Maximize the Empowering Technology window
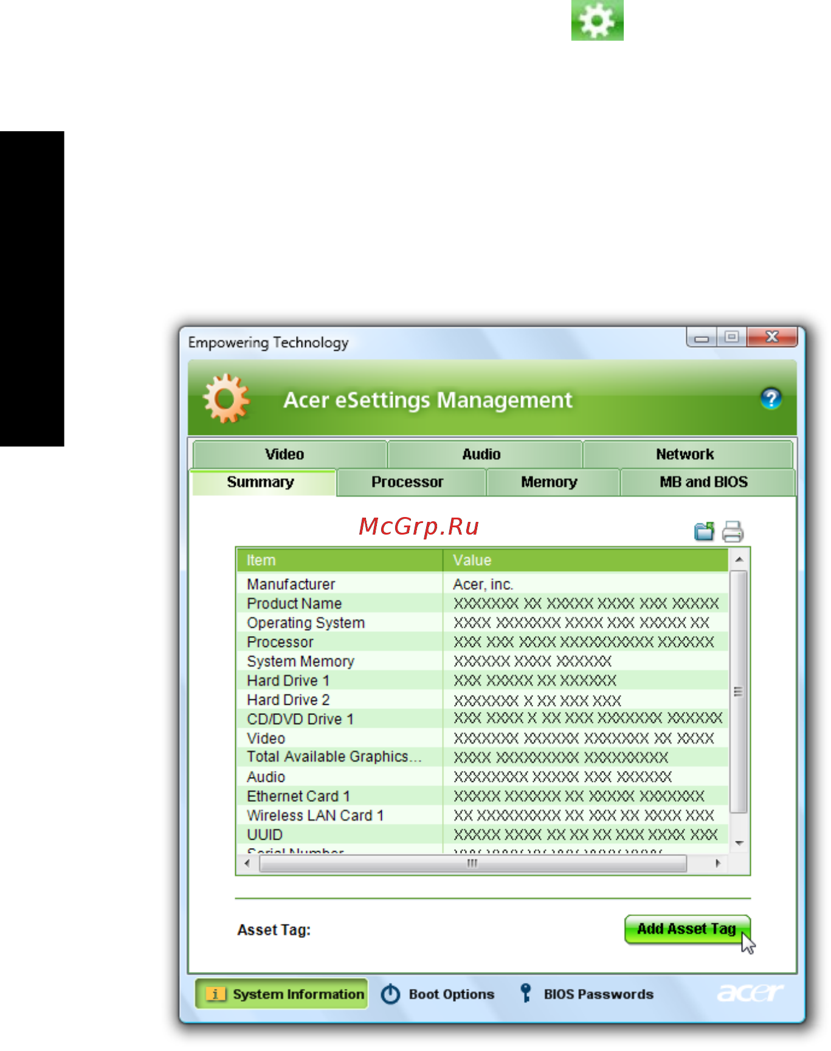Image resolution: width=831 pixels, height=1051 pixels. tap(732, 337)
